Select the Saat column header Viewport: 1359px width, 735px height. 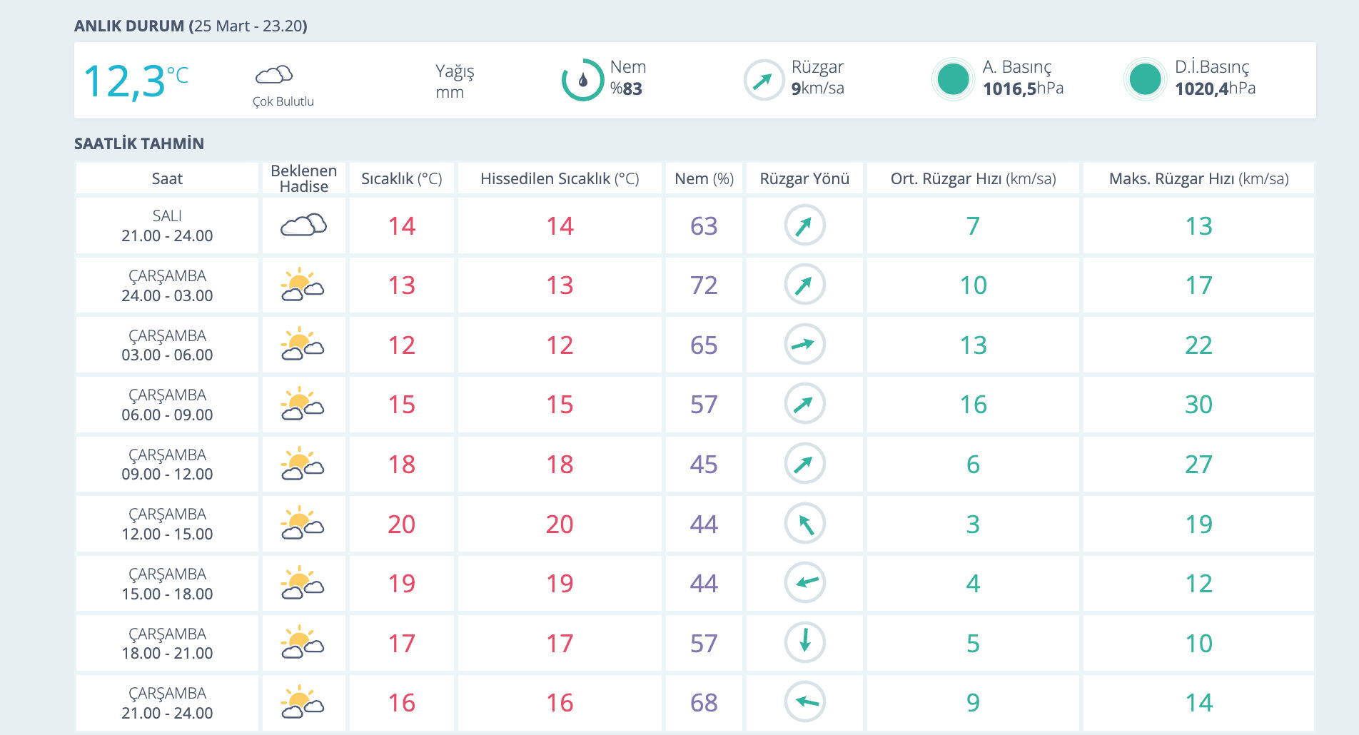(x=167, y=178)
